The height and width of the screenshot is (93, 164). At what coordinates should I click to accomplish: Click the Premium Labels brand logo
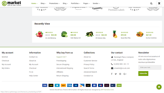[x=116, y=9]
